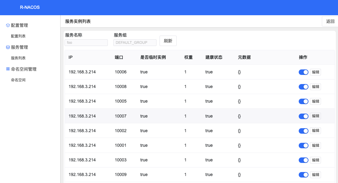Click IP 192.168.3.214 in port 10006 row

(82, 72)
